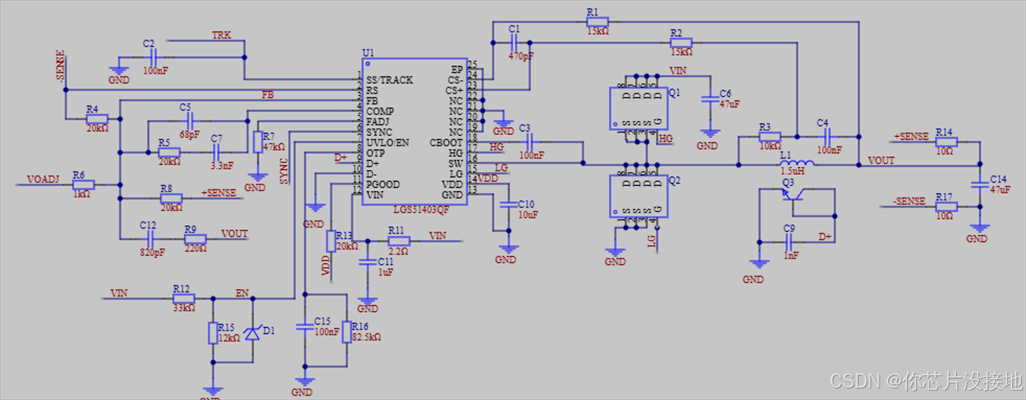
Task: Click the R9 220Ω resistor symbol
Action: pos(195,239)
